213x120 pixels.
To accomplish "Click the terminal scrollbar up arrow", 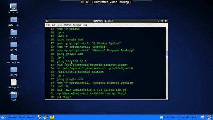I will pos(167,28).
